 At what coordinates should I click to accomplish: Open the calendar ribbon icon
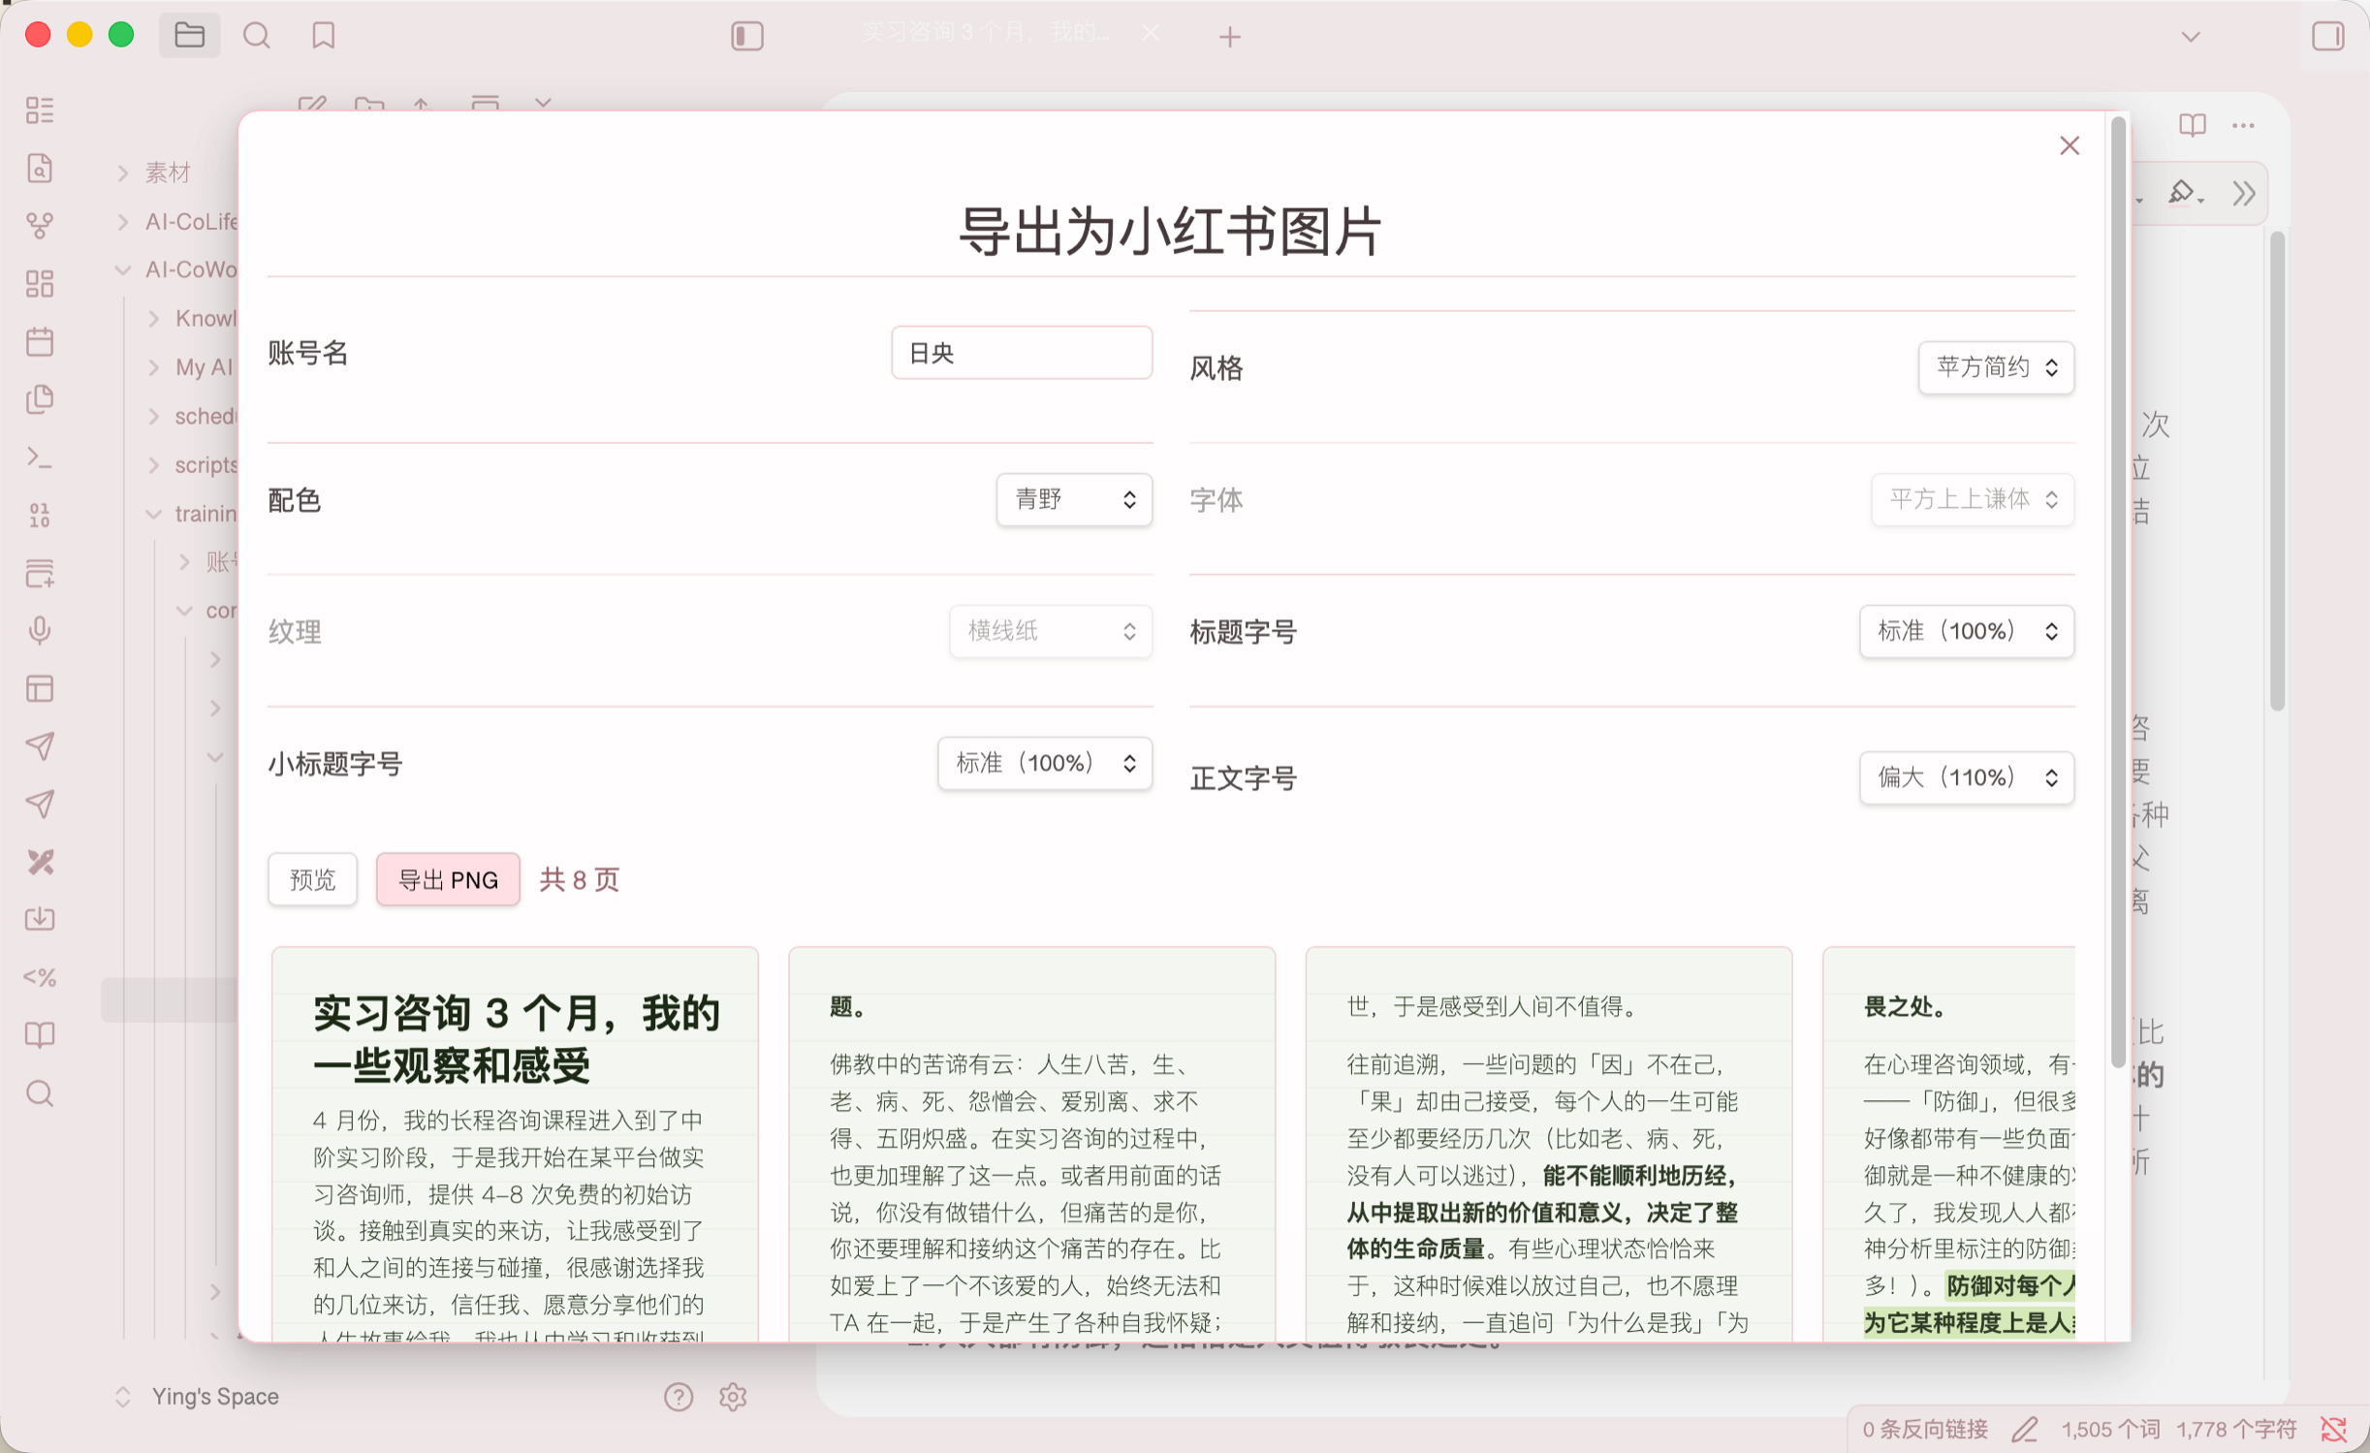click(40, 341)
